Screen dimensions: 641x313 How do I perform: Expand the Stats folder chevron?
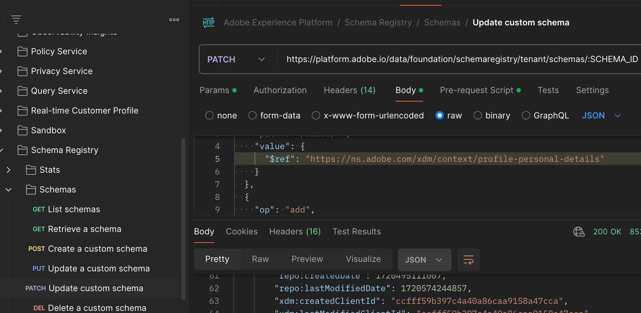coord(8,170)
